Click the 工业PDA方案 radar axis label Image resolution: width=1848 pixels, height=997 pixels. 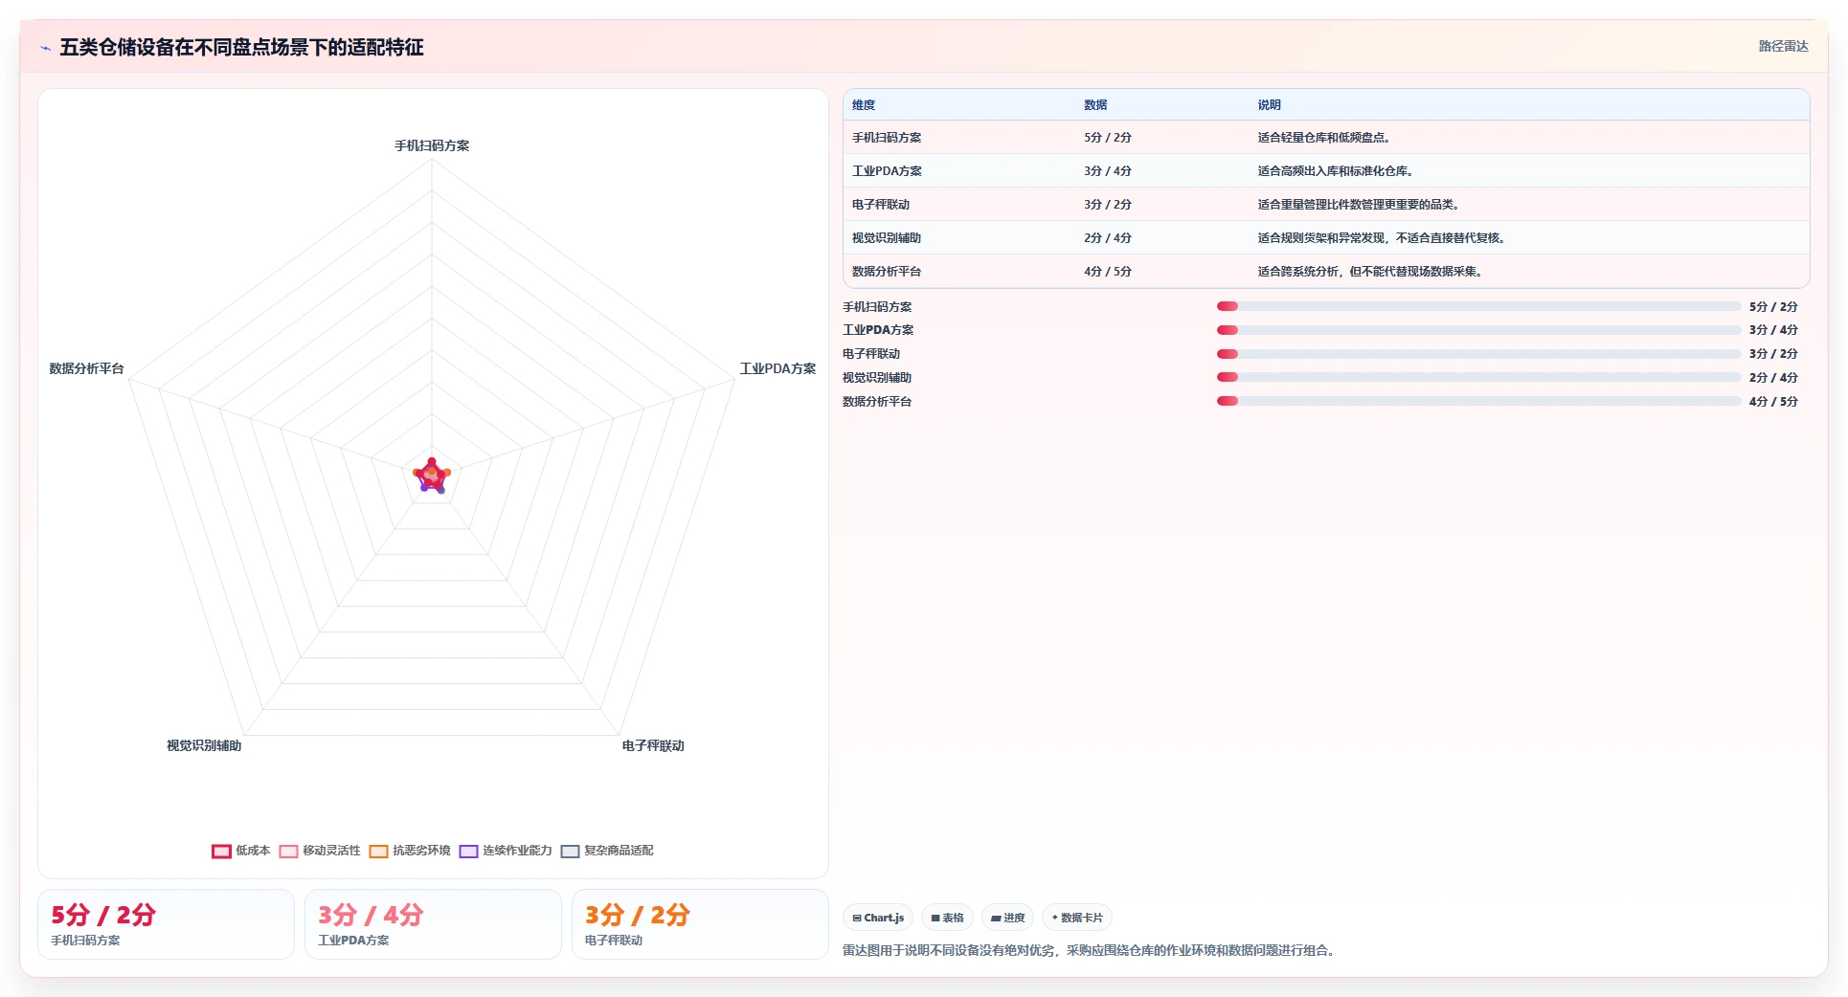tap(778, 368)
